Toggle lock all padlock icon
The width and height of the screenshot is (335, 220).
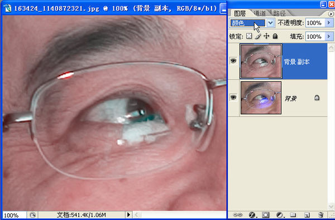pos(275,36)
